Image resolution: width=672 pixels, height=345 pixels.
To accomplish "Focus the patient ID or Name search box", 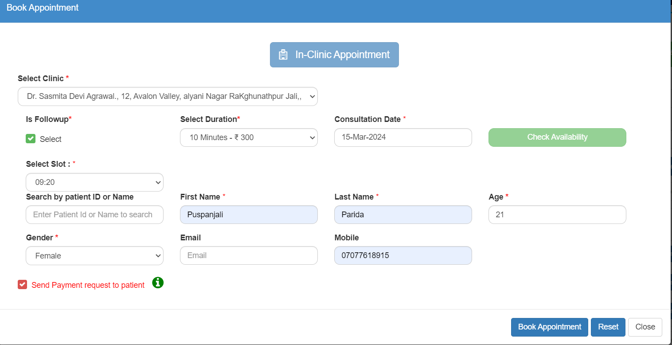I will point(94,215).
